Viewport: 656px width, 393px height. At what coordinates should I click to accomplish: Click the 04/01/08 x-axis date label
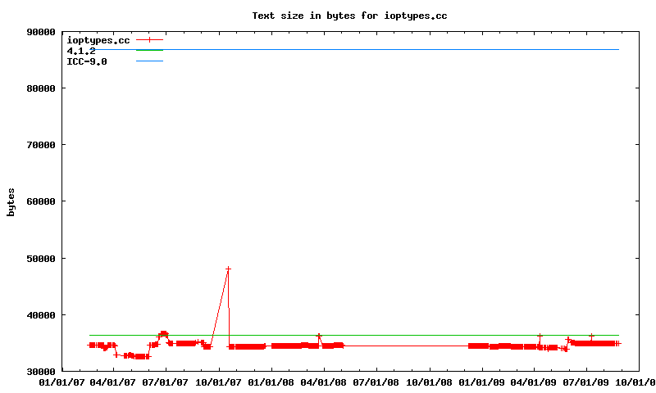tap(324, 382)
